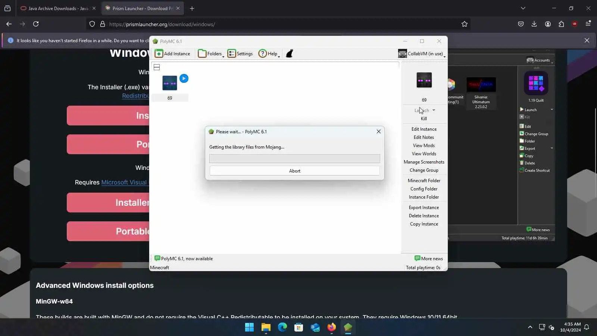Image resolution: width=597 pixels, height=336 pixels.
Task: Open the PolyMC 6.1 now available news
Action: pyautogui.click(x=184, y=258)
